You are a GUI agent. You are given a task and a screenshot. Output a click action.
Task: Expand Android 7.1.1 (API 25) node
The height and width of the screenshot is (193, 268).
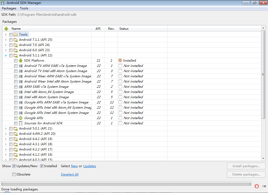coord(6,40)
